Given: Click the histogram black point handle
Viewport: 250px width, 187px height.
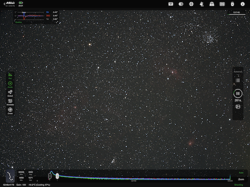Looking at the screenshot, I should (49, 176).
